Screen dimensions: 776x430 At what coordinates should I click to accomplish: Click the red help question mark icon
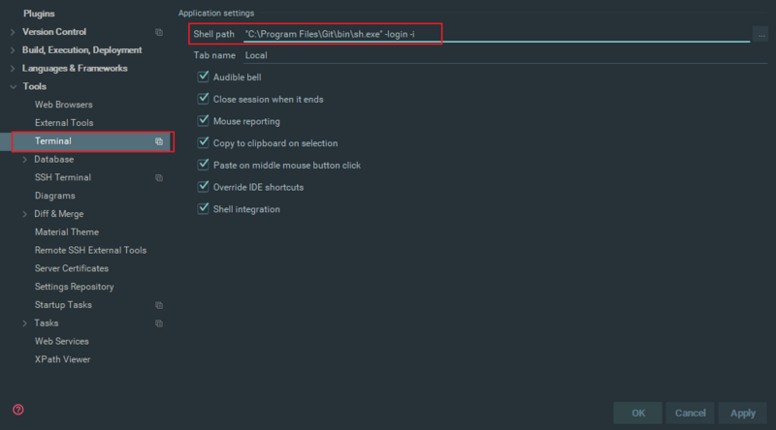point(17,410)
